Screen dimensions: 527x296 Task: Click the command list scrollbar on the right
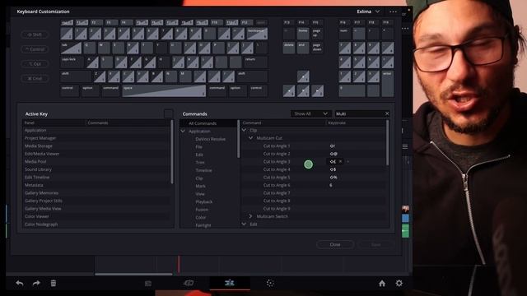(x=388, y=142)
